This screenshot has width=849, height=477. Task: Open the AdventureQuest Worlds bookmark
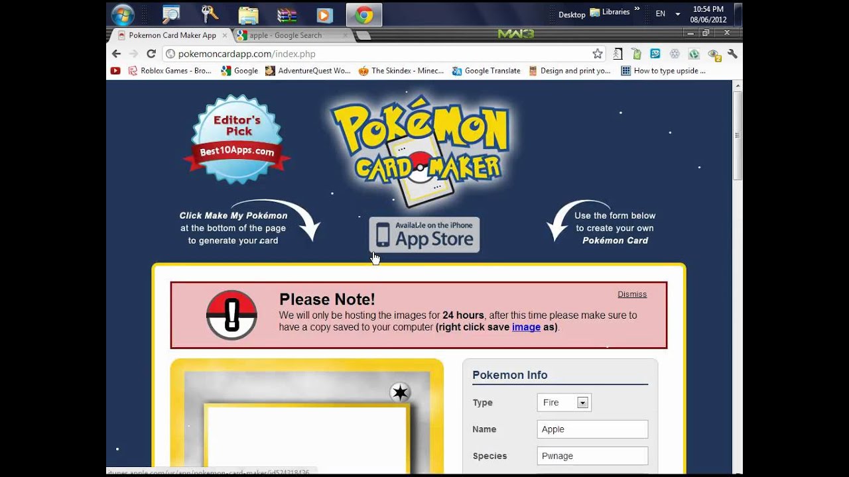[x=308, y=71]
